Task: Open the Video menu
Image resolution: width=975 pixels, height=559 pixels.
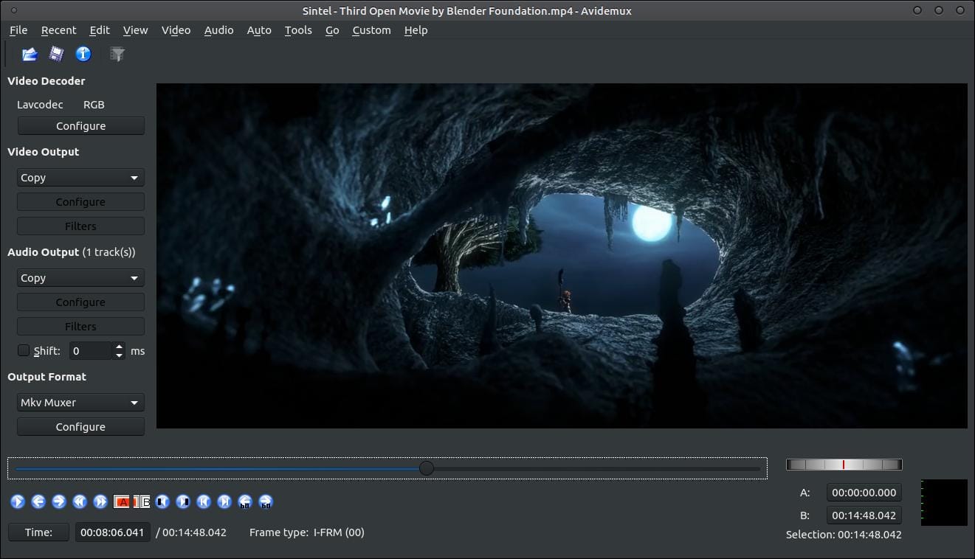Action: coord(176,30)
